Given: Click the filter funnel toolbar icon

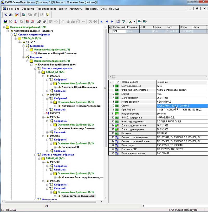Looking at the screenshot, I should 124,22.
